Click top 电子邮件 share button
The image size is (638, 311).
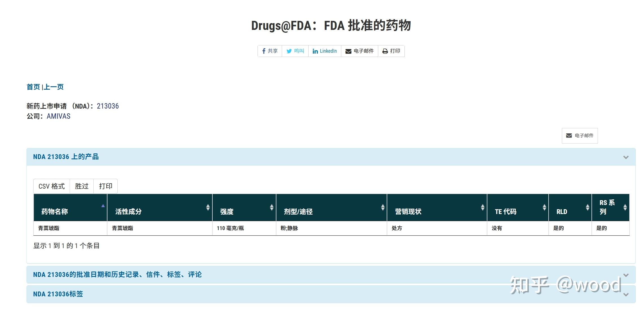[x=360, y=51]
